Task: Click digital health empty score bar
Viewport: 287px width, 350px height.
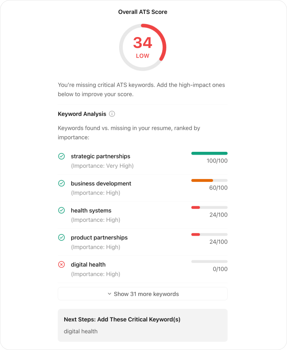Action: 209,261
